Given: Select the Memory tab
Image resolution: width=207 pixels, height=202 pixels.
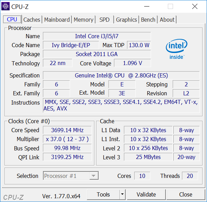Looking at the screenshot, I should point(83,20).
